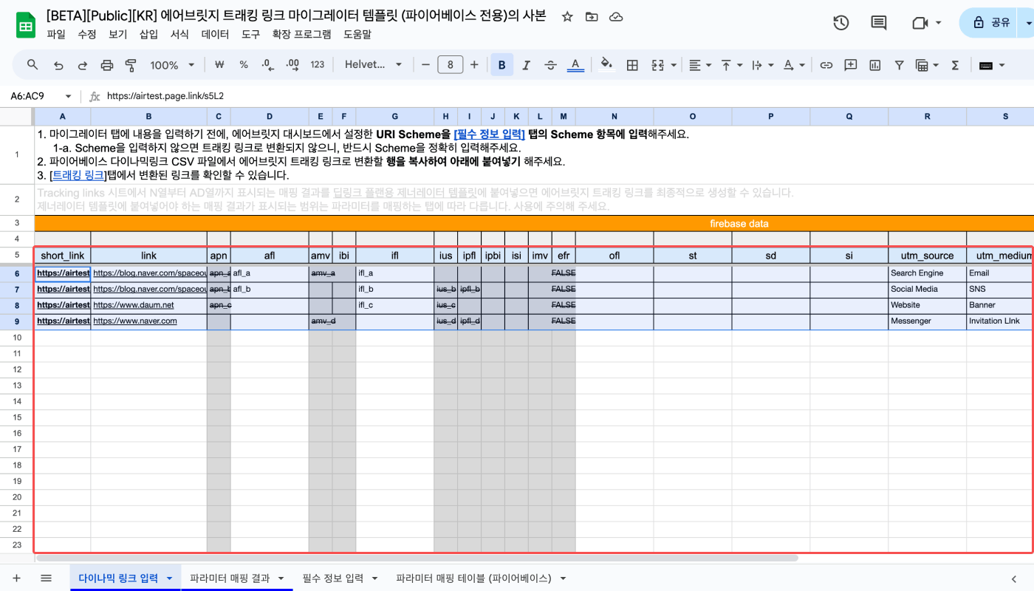Image resolution: width=1034 pixels, height=591 pixels.
Task: Open the 123 number format menu
Action: click(x=318, y=65)
